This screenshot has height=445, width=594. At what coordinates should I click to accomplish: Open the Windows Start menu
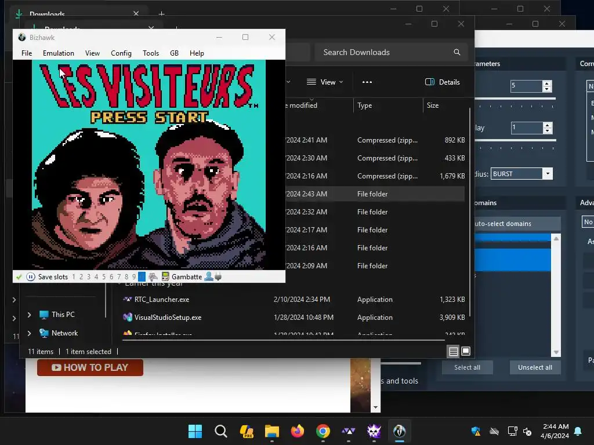(x=195, y=431)
